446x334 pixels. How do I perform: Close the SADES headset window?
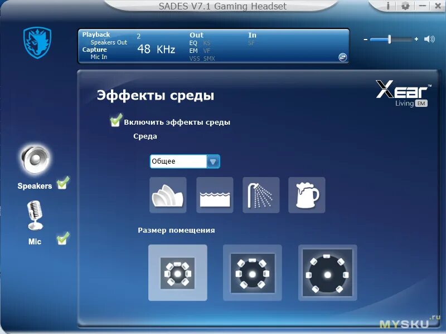[438, 6]
